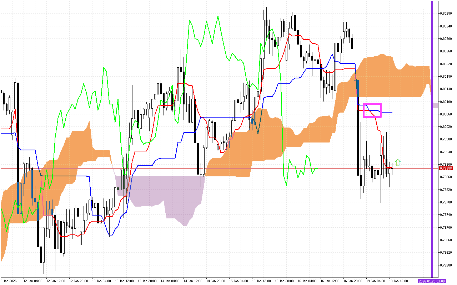Click the 0.80220 price axis label
The height and width of the screenshot is (285, 457).
click(x=446, y=64)
